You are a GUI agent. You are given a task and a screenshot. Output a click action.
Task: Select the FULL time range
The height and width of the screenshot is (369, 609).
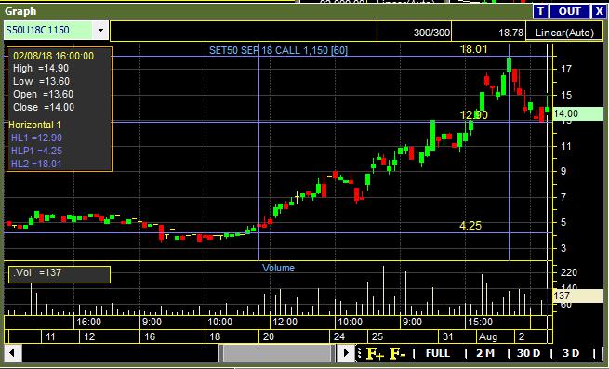point(438,353)
